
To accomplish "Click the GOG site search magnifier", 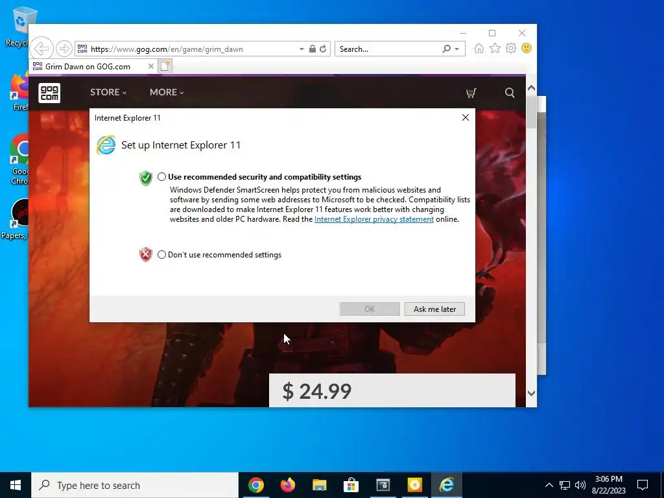I will click(x=510, y=93).
